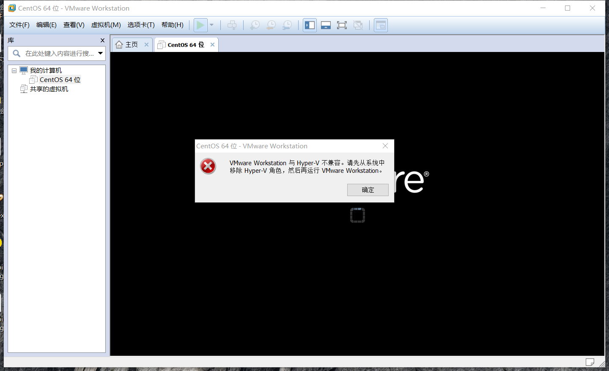Open the 虚拟机(M) menu
This screenshot has width=609, height=371.
point(106,25)
